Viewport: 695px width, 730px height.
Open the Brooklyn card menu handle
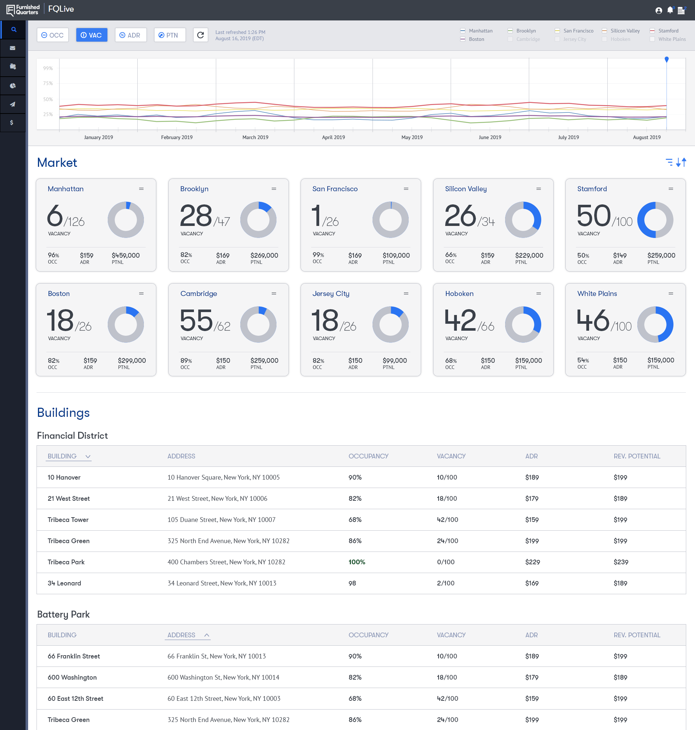[x=274, y=189]
